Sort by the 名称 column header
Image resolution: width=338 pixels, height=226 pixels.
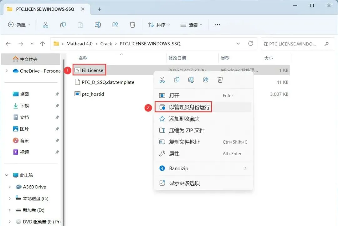pos(83,58)
